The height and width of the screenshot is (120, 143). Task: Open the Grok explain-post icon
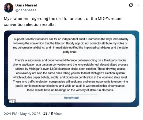(131, 5)
